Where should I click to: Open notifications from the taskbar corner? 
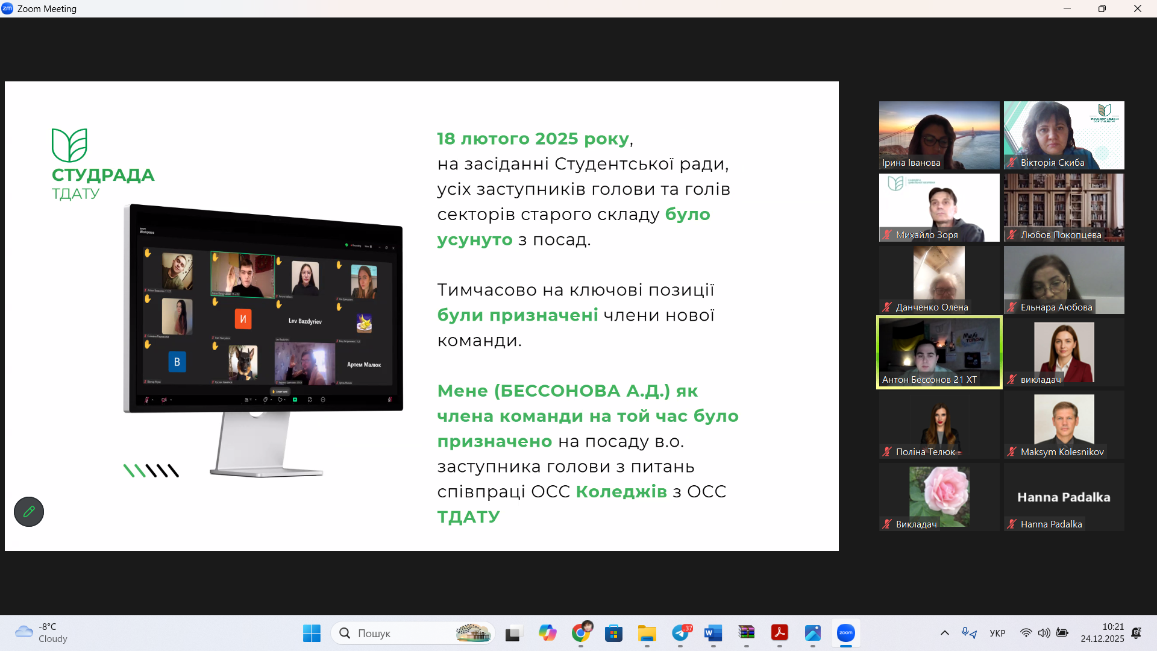tap(1137, 633)
